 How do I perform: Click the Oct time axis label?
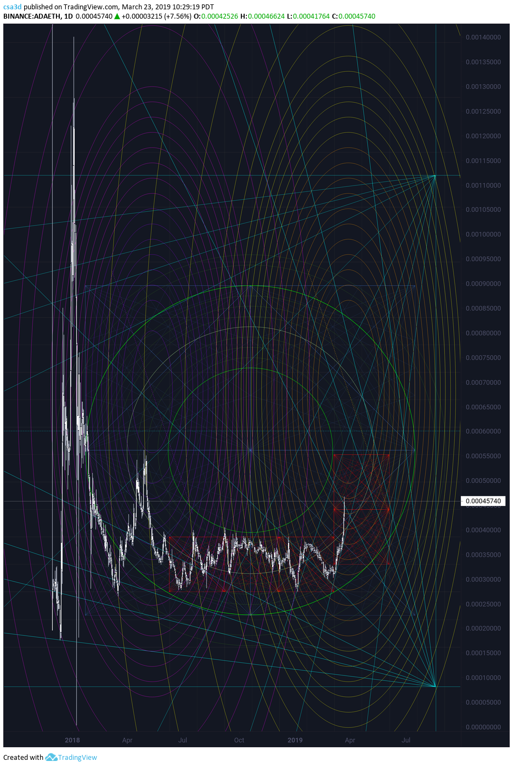click(x=239, y=740)
